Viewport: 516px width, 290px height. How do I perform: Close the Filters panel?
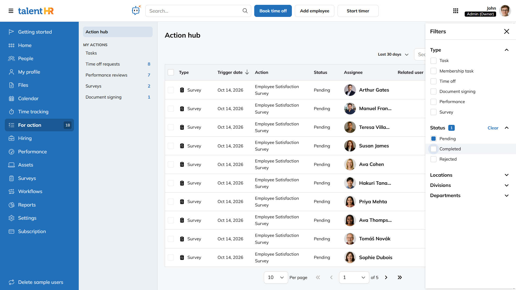[x=507, y=31]
